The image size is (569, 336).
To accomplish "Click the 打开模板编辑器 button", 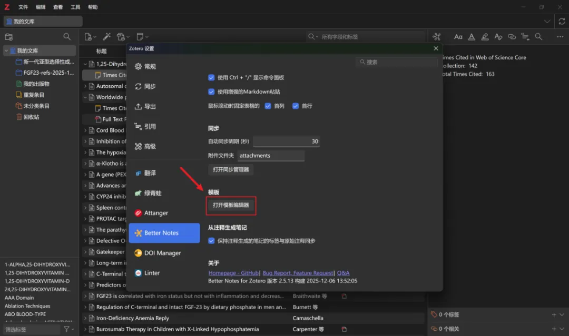I will (x=231, y=205).
